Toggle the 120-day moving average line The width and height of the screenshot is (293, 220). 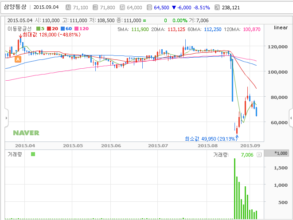point(82,28)
